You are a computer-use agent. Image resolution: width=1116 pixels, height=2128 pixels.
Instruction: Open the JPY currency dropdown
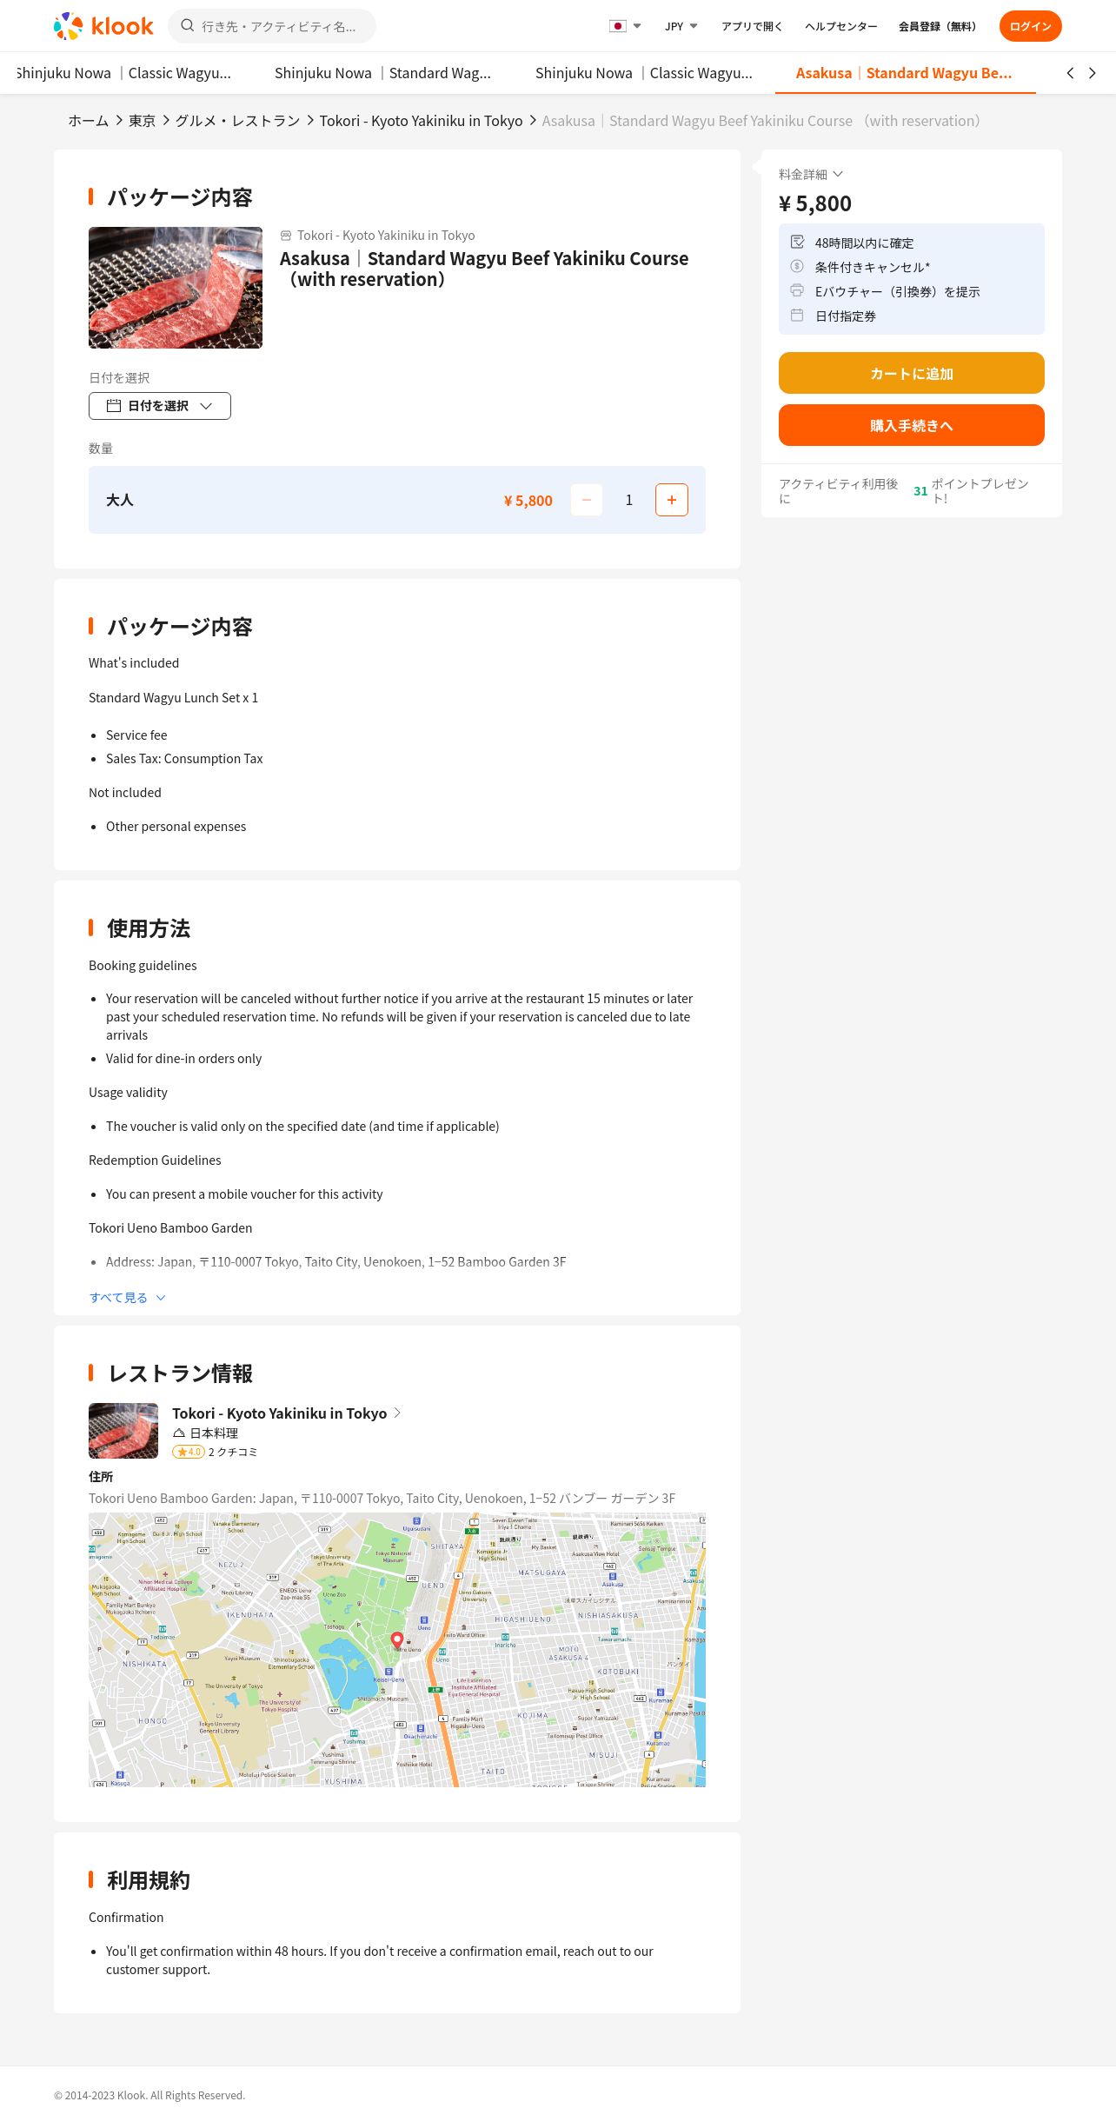coord(681,26)
